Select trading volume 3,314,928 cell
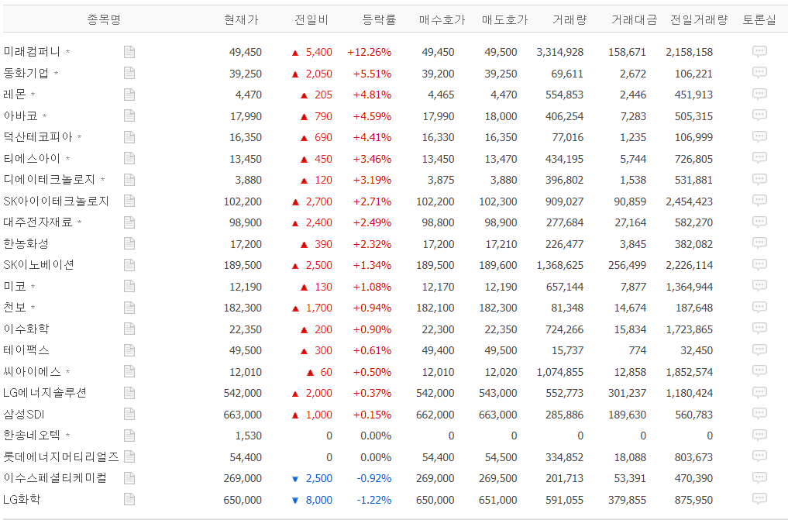 560,52
